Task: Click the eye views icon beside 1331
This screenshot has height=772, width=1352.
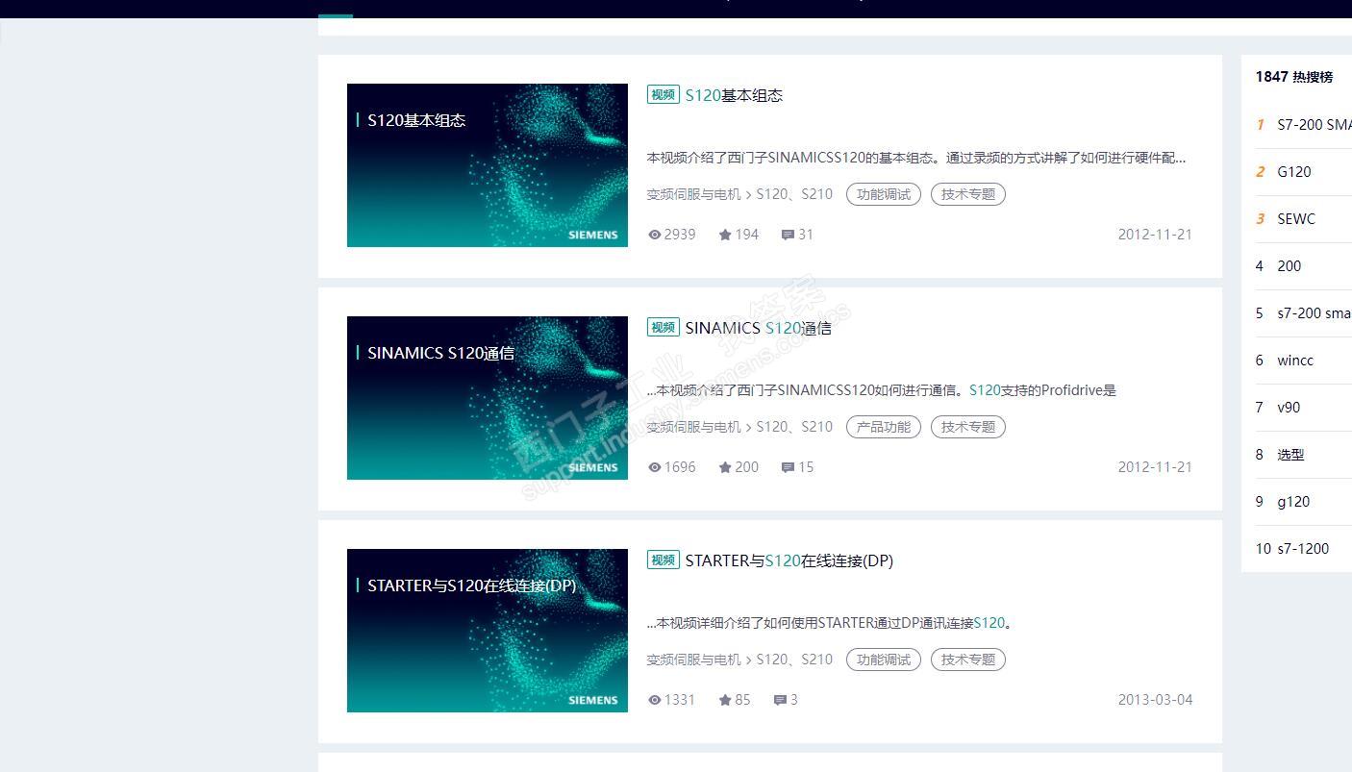Action: pyautogui.click(x=655, y=700)
